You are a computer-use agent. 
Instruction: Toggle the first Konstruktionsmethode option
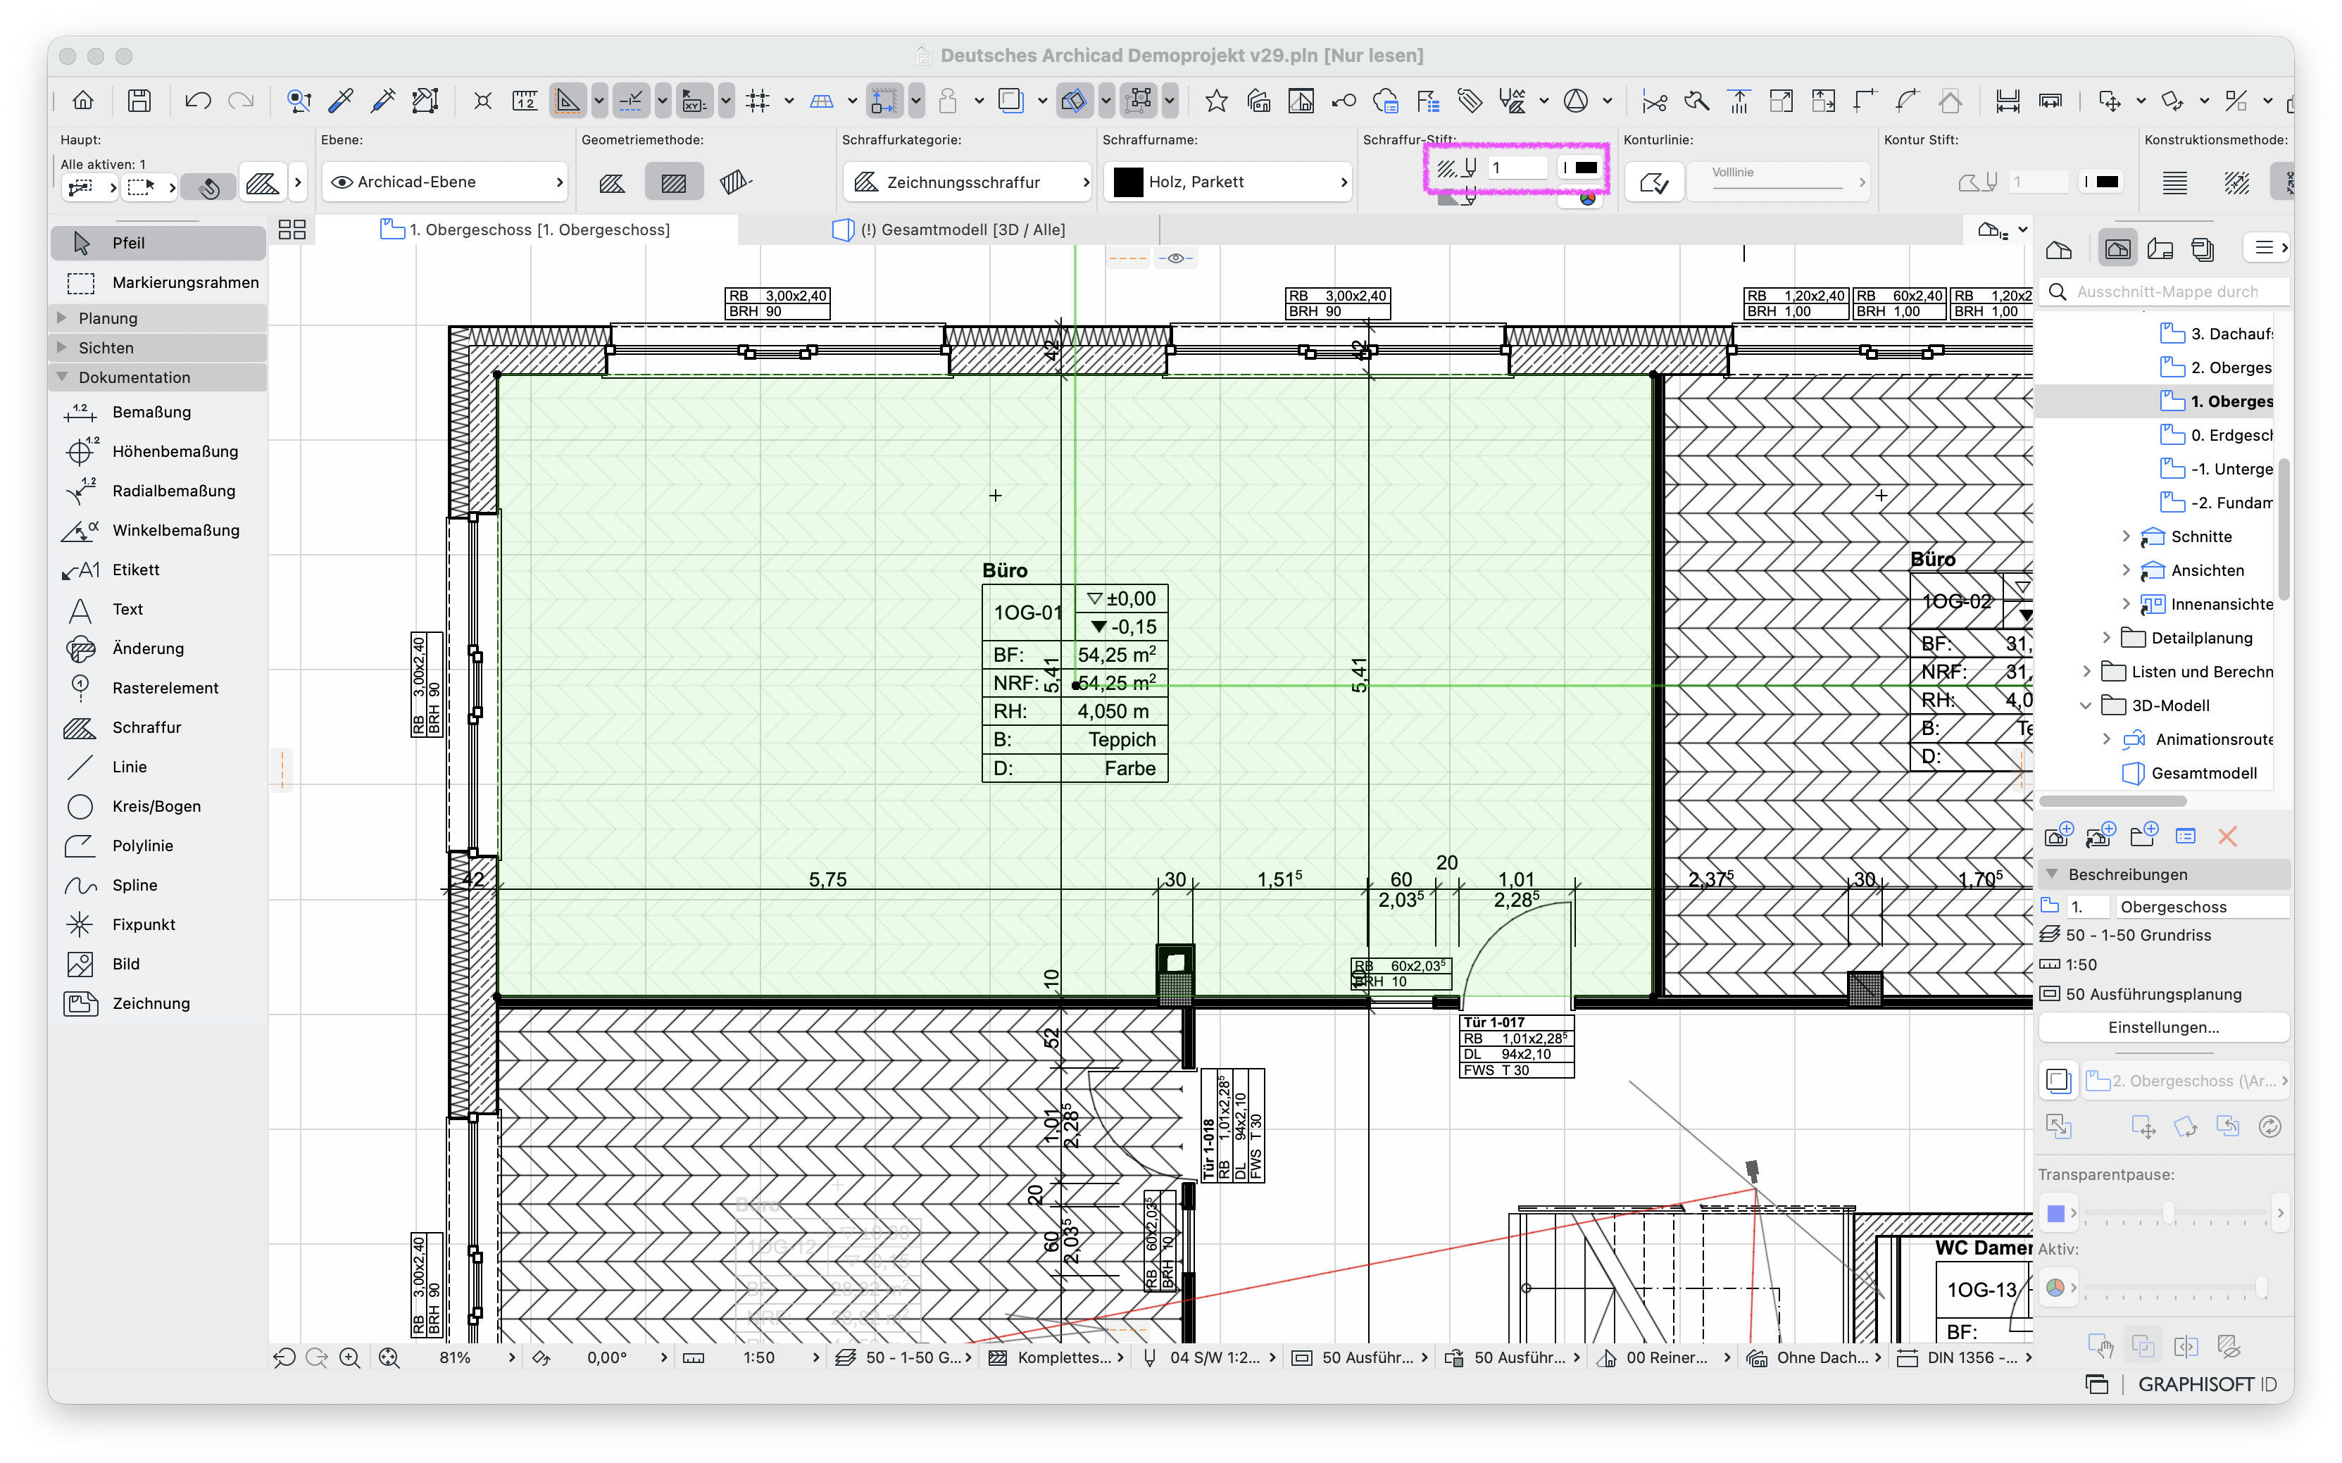point(2174,182)
